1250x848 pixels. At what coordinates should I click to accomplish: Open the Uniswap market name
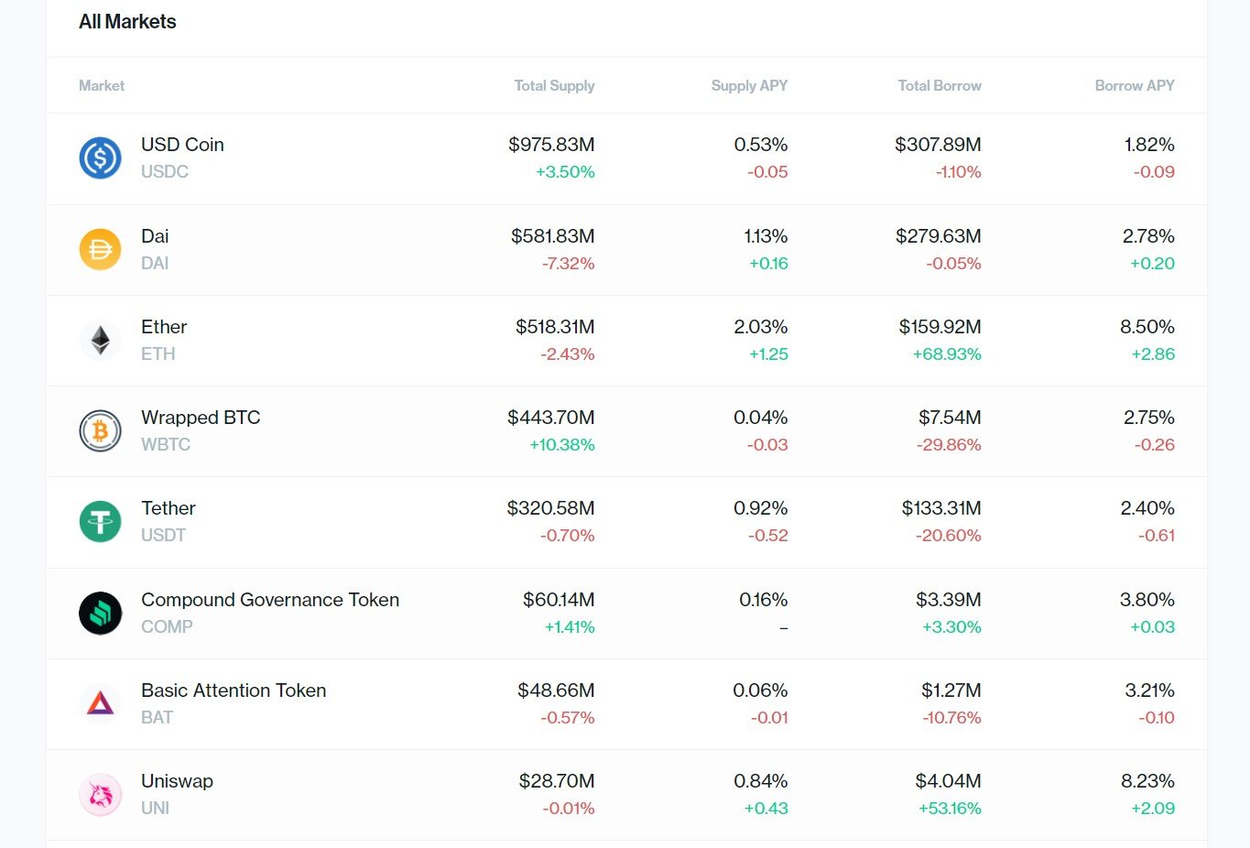coord(177,781)
